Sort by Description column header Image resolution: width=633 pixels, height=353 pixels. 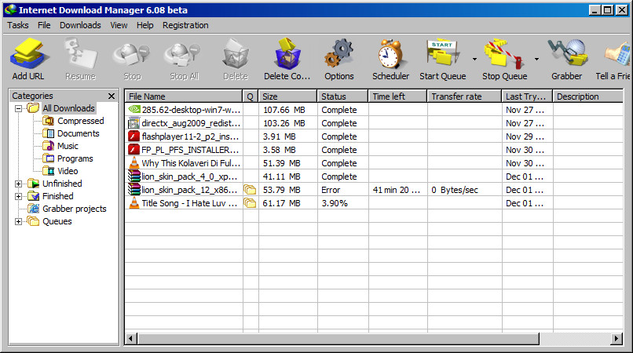point(587,96)
